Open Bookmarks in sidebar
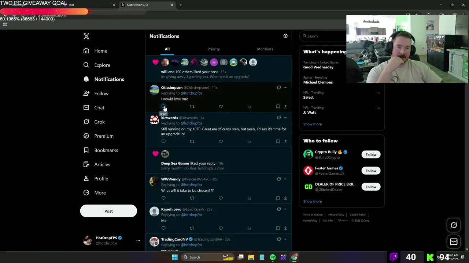This screenshot has height=263, width=469. [x=101, y=150]
